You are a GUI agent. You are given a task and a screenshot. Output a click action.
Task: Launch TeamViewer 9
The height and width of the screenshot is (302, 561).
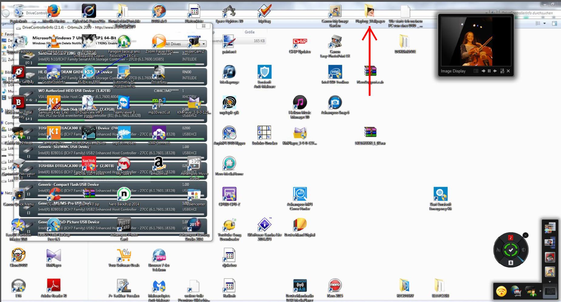(x=124, y=105)
